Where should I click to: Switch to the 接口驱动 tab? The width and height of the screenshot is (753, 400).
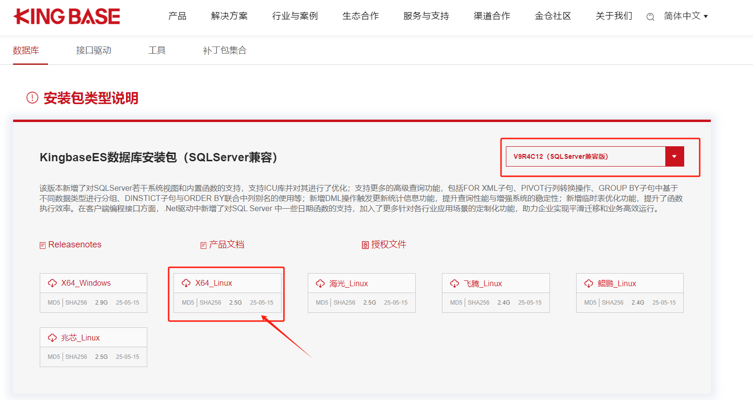click(x=94, y=50)
